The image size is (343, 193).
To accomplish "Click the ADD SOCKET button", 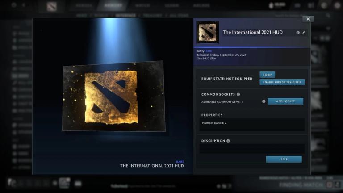I will click(285, 101).
